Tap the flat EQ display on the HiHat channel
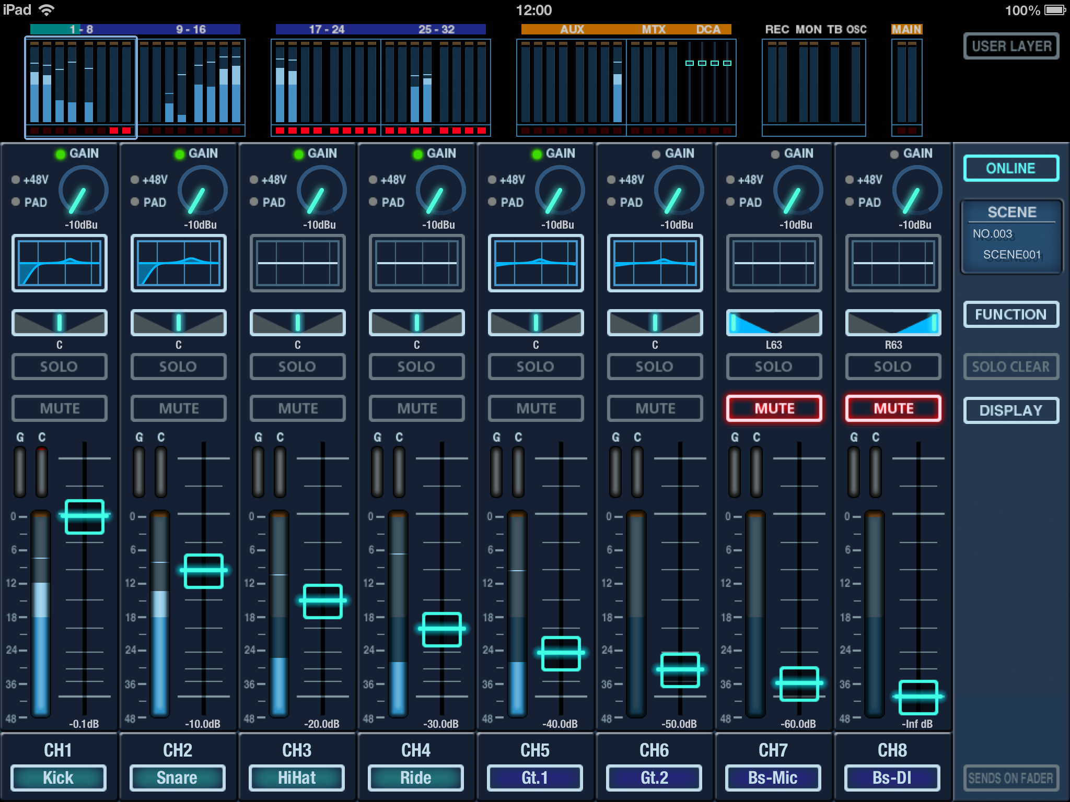The image size is (1070, 802). [x=297, y=263]
